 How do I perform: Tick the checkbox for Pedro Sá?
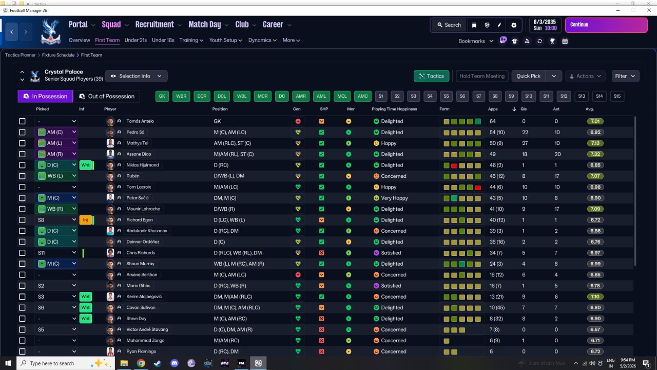22,132
